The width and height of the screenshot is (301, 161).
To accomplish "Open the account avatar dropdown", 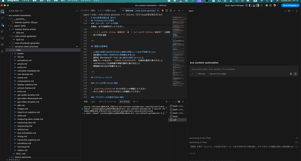I will [276, 5].
